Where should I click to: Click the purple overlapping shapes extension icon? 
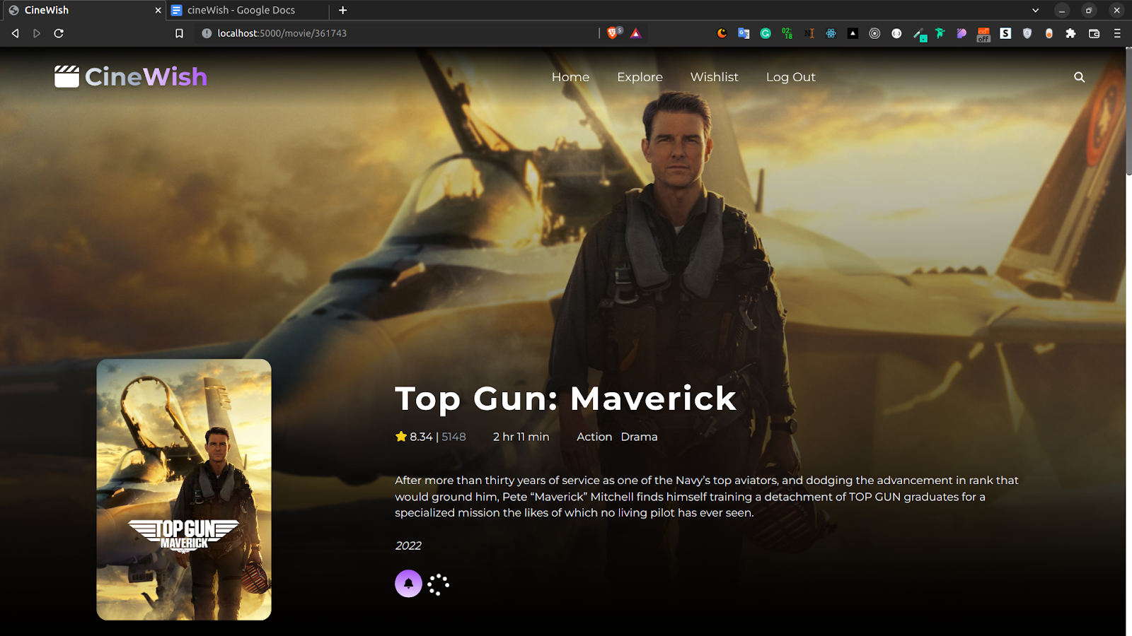(961, 33)
